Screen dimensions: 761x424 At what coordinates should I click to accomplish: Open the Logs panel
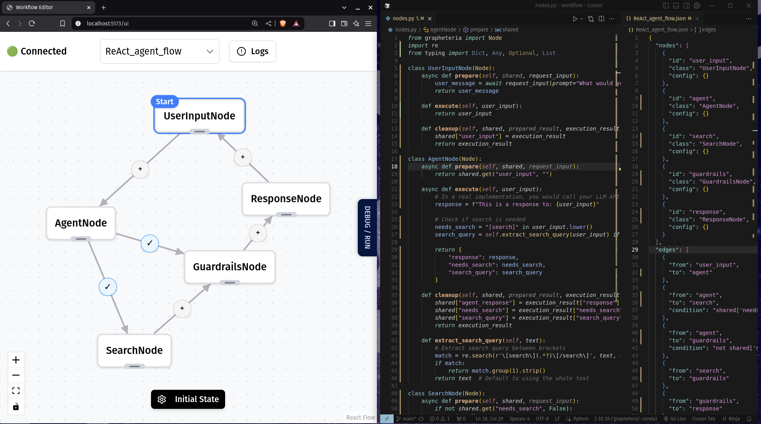(252, 51)
